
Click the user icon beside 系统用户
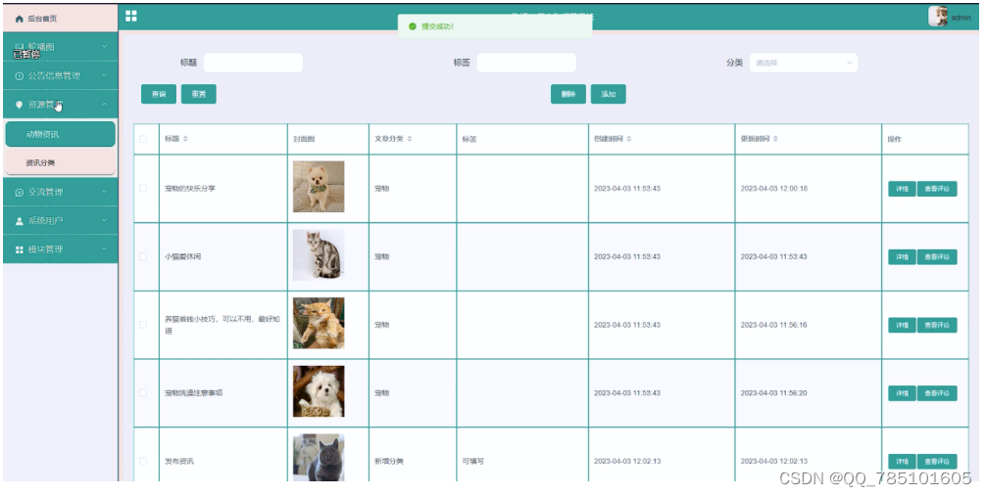20,221
